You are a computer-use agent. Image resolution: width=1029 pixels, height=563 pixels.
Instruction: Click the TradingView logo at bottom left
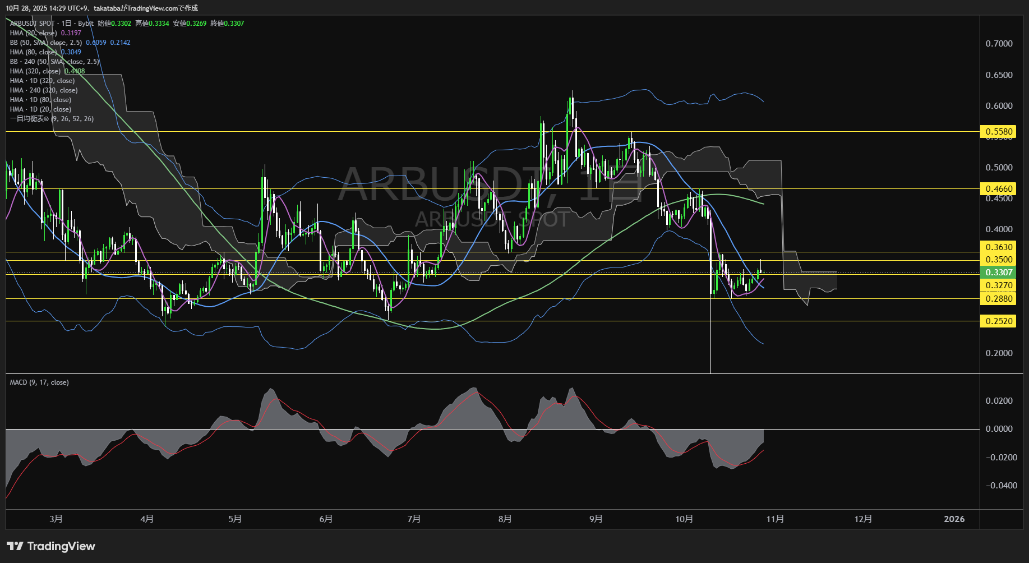tap(51, 546)
